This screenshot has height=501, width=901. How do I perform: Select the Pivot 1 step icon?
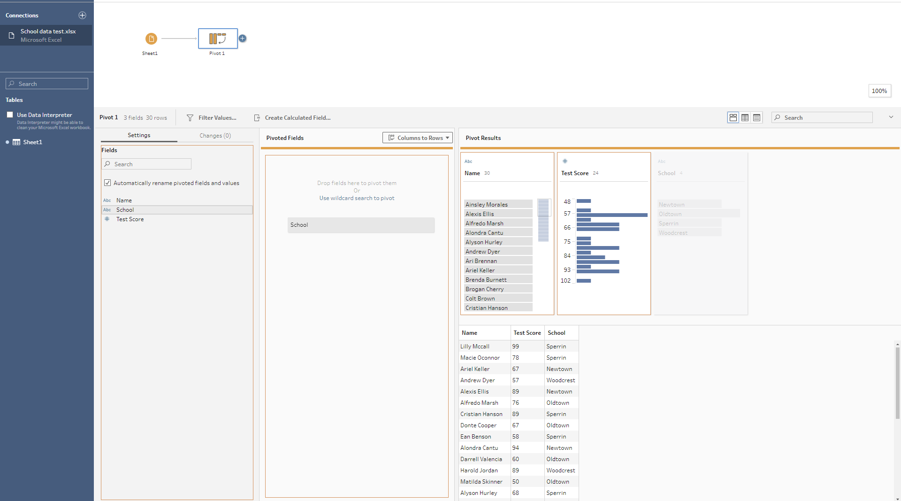tap(217, 39)
